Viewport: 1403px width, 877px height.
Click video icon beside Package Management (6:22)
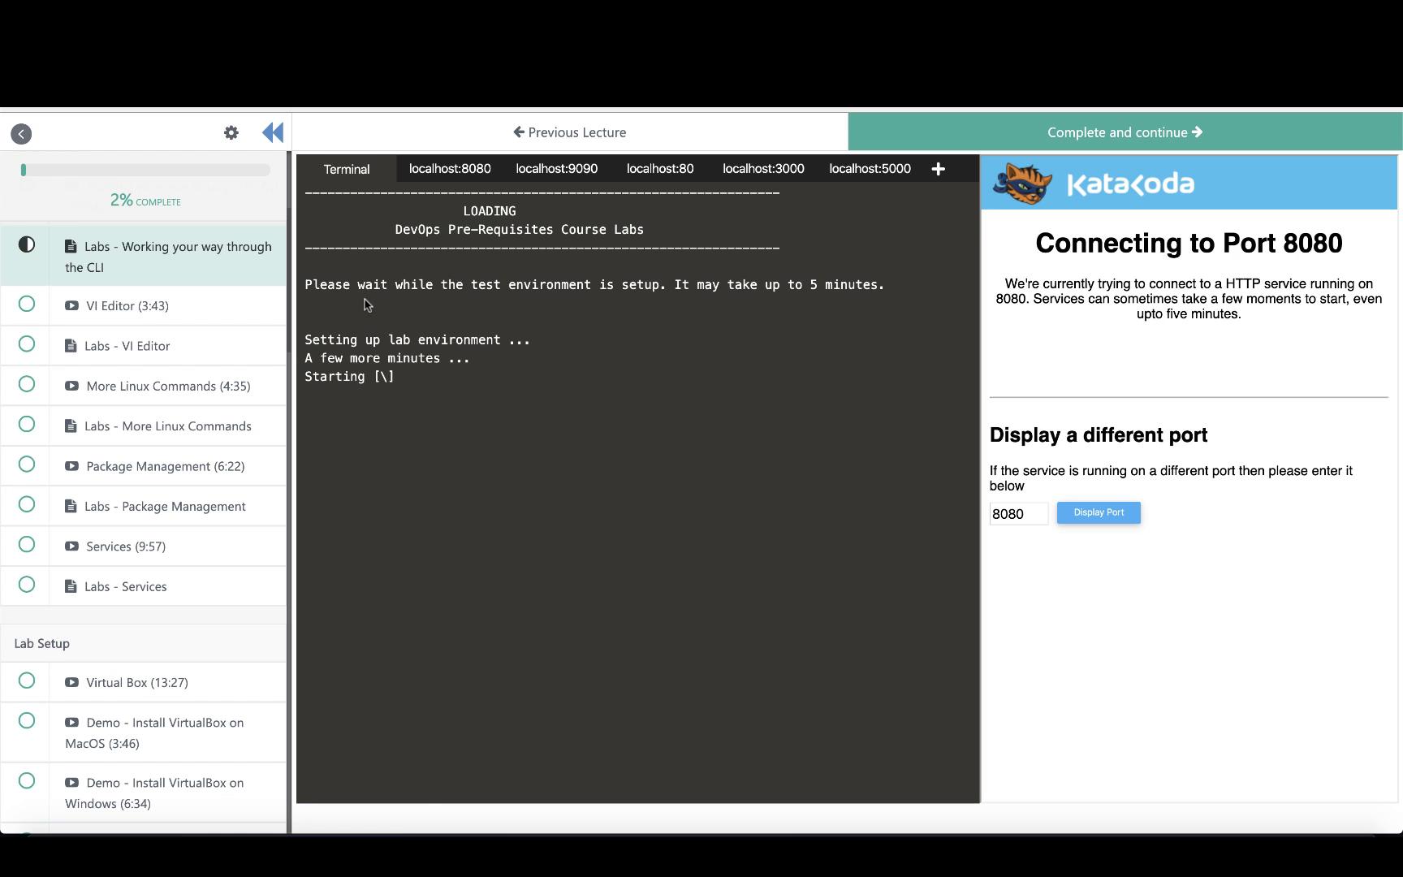coord(71,466)
